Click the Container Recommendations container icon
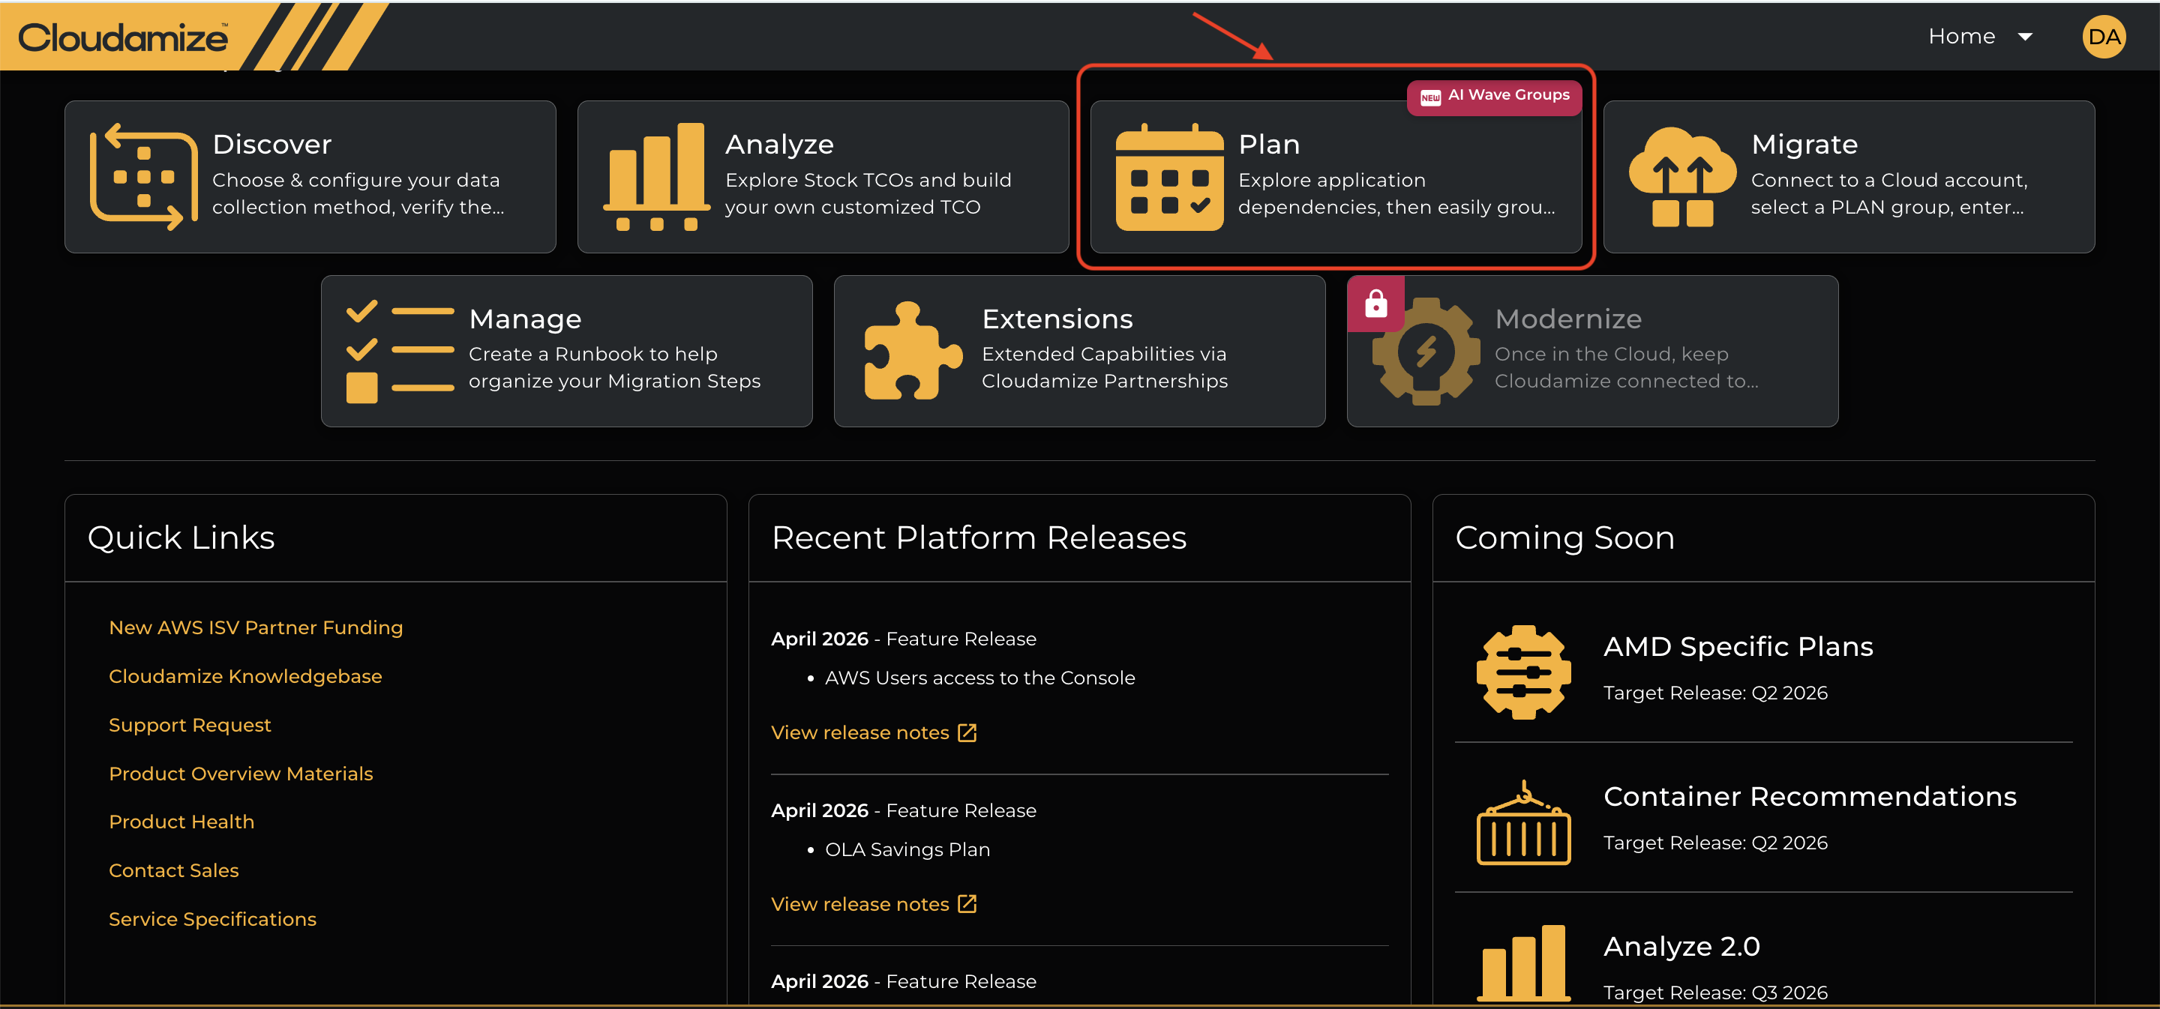Image resolution: width=2160 pixels, height=1009 pixels. tap(1523, 822)
